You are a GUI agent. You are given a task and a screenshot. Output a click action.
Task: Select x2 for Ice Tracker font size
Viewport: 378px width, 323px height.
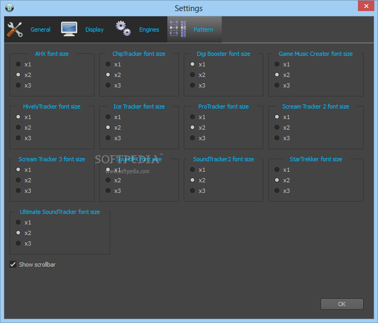tap(108, 128)
